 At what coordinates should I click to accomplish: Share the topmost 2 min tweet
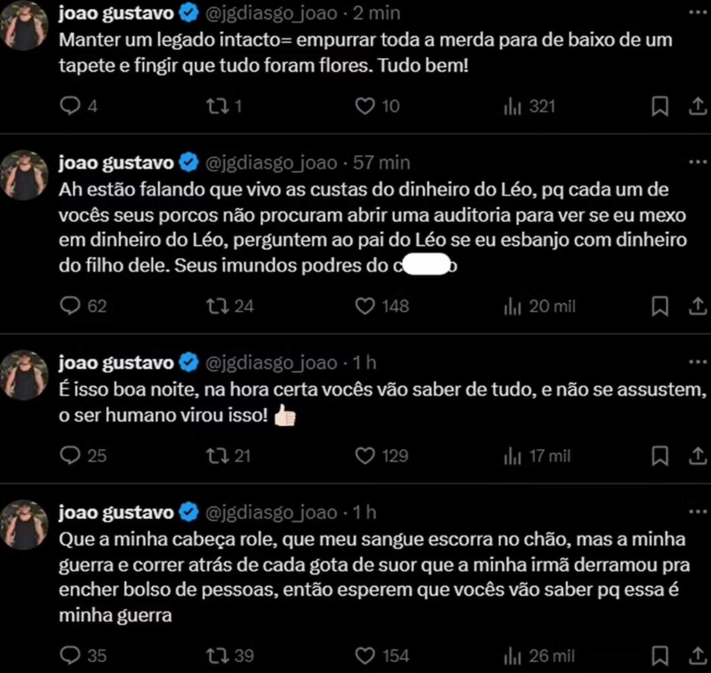[698, 107]
